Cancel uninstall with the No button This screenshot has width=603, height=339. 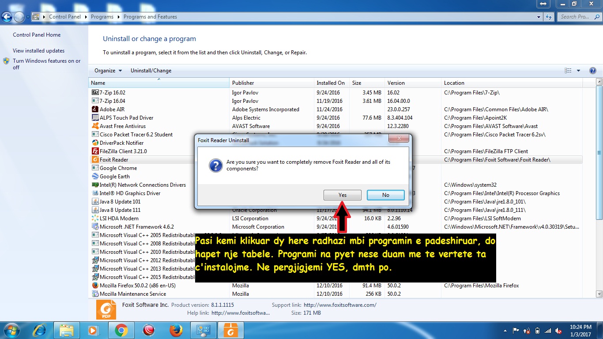[386, 195]
